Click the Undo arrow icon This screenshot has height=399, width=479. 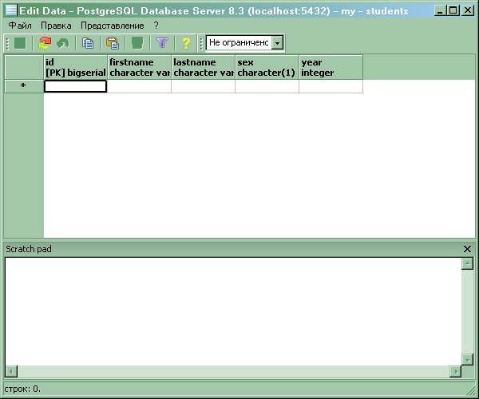(63, 43)
